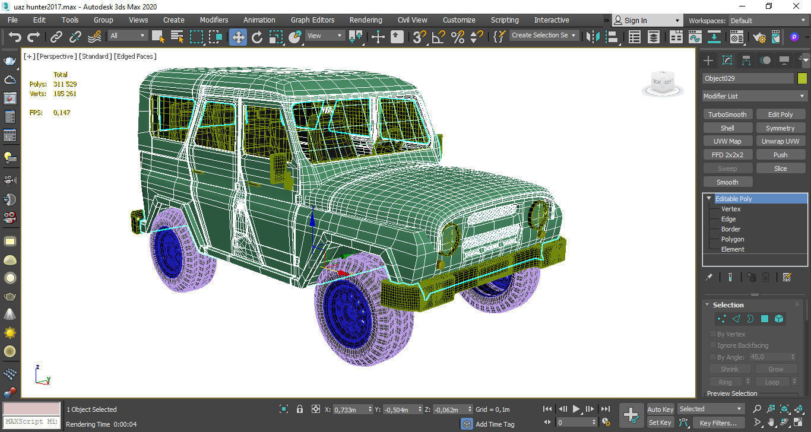The width and height of the screenshot is (811, 432).
Task: Click the Mirror tool icon
Action: pos(593,37)
